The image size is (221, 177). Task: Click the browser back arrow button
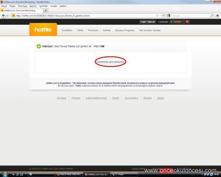tap(4, 15)
